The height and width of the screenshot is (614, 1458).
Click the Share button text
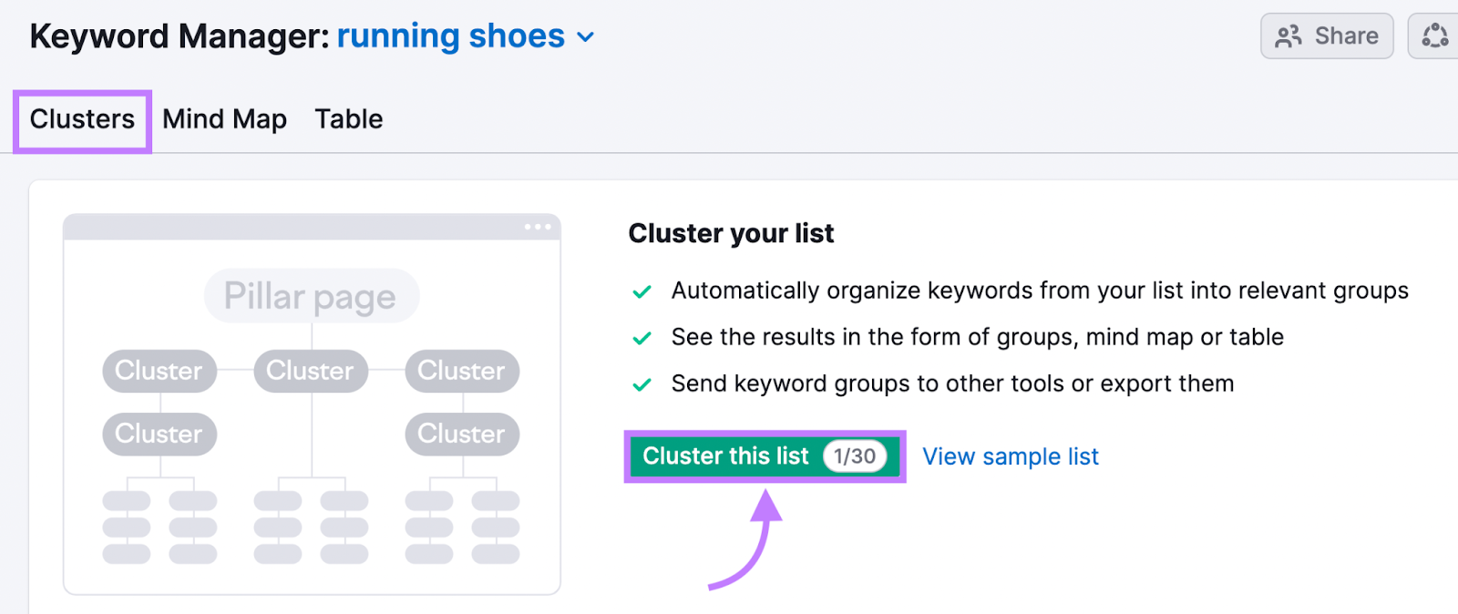click(1346, 36)
